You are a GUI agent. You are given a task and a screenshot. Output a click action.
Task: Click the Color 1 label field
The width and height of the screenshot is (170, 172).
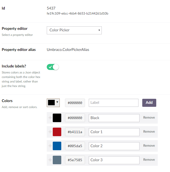(114, 132)
